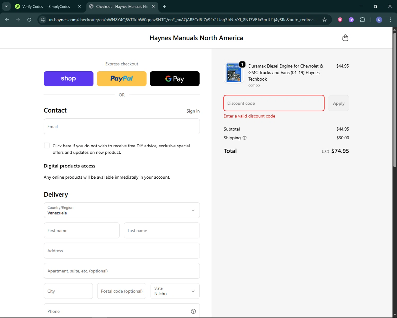Tick the opt-out of DIY advice checkbox
The image size is (397, 318).
47,145
